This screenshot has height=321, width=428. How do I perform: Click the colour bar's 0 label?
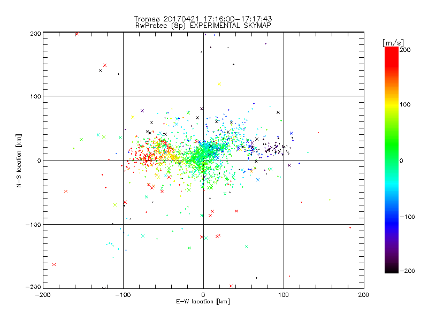[401, 160]
